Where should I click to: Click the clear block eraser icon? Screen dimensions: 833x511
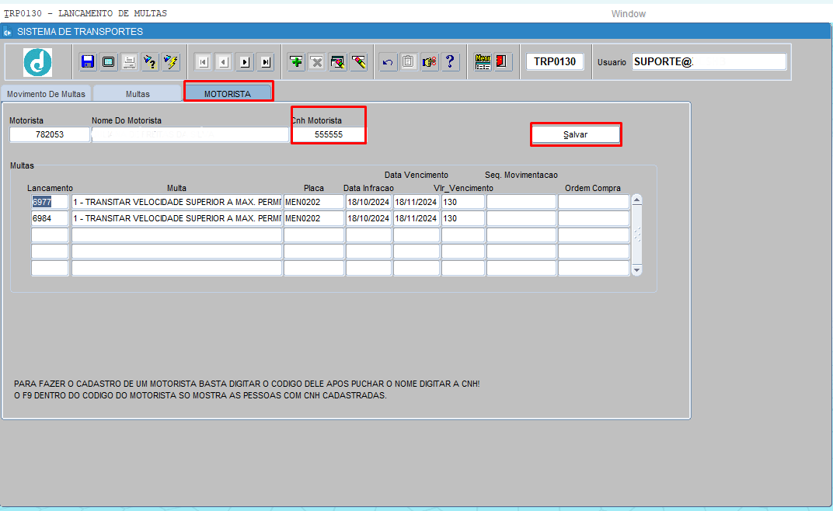[x=338, y=61]
